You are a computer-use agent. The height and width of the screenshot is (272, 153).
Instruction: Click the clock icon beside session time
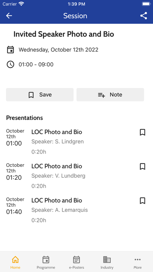tap(11, 64)
